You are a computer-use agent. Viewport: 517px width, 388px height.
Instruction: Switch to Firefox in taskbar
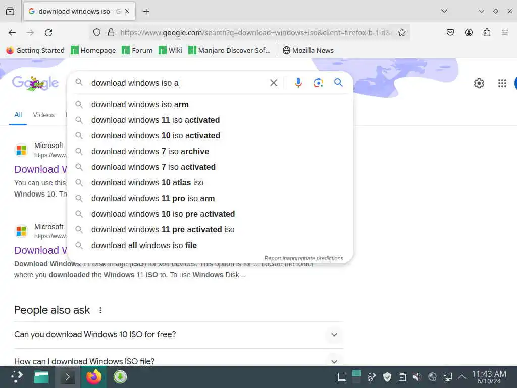93,377
